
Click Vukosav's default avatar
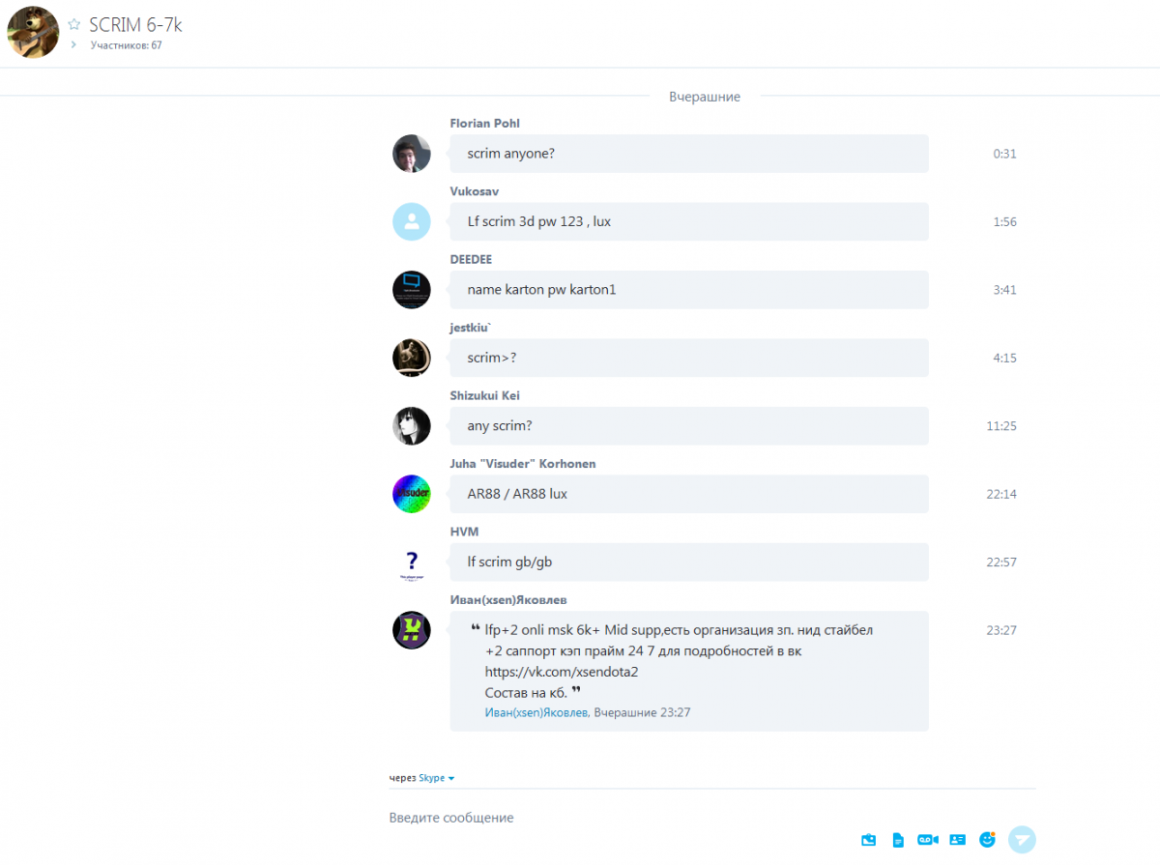click(x=411, y=221)
